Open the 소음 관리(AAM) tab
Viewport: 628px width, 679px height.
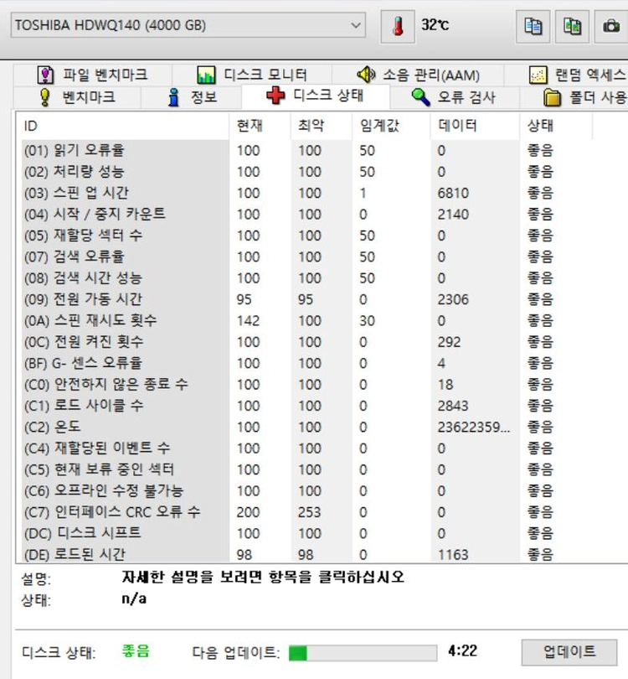(418, 75)
